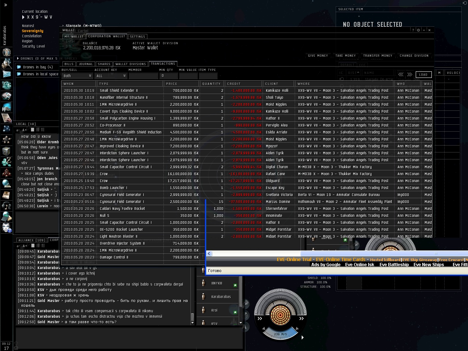This screenshot has height=351, width=468.
Task: Open the Jukebox headphones icon
Action: [x=7, y=205]
